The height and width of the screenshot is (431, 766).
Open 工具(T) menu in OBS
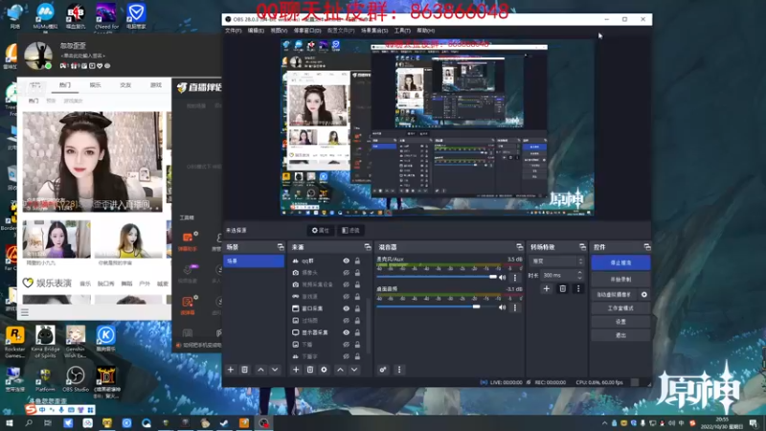402,31
